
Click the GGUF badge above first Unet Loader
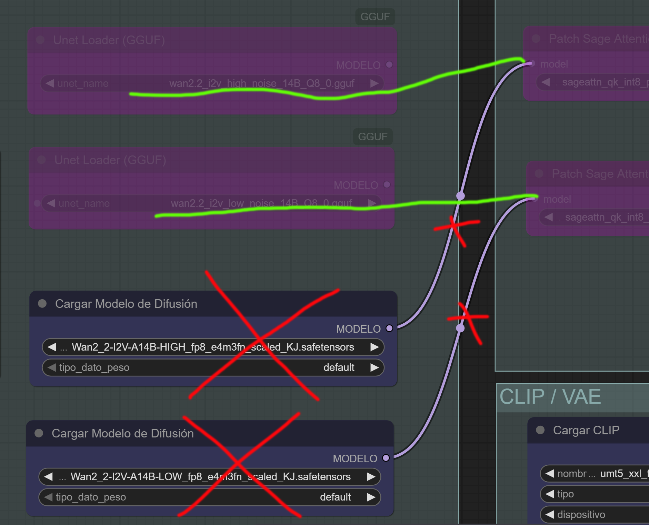click(x=375, y=17)
